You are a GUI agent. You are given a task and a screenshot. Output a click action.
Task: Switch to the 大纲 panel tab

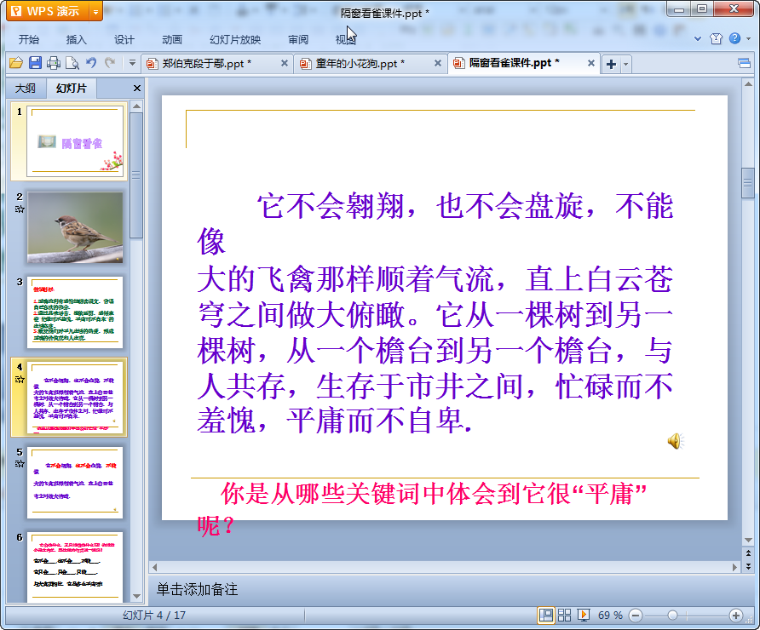(26, 89)
